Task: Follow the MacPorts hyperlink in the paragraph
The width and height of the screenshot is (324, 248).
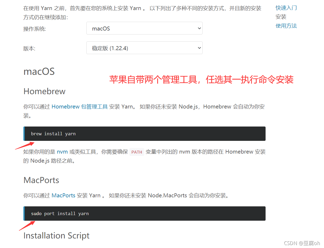Action: (x=63, y=195)
